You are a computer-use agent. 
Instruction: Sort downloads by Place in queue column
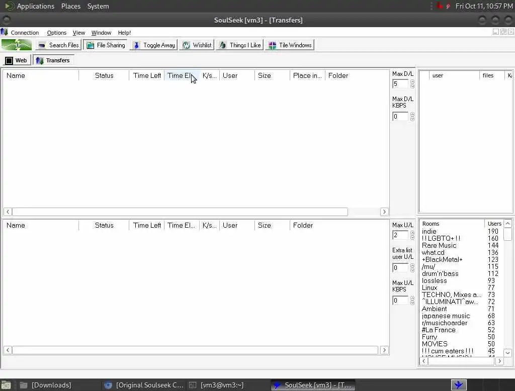(x=307, y=75)
